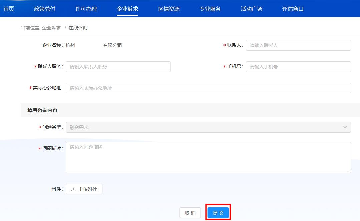Open the 活动广场 tab

click(252, 9)
